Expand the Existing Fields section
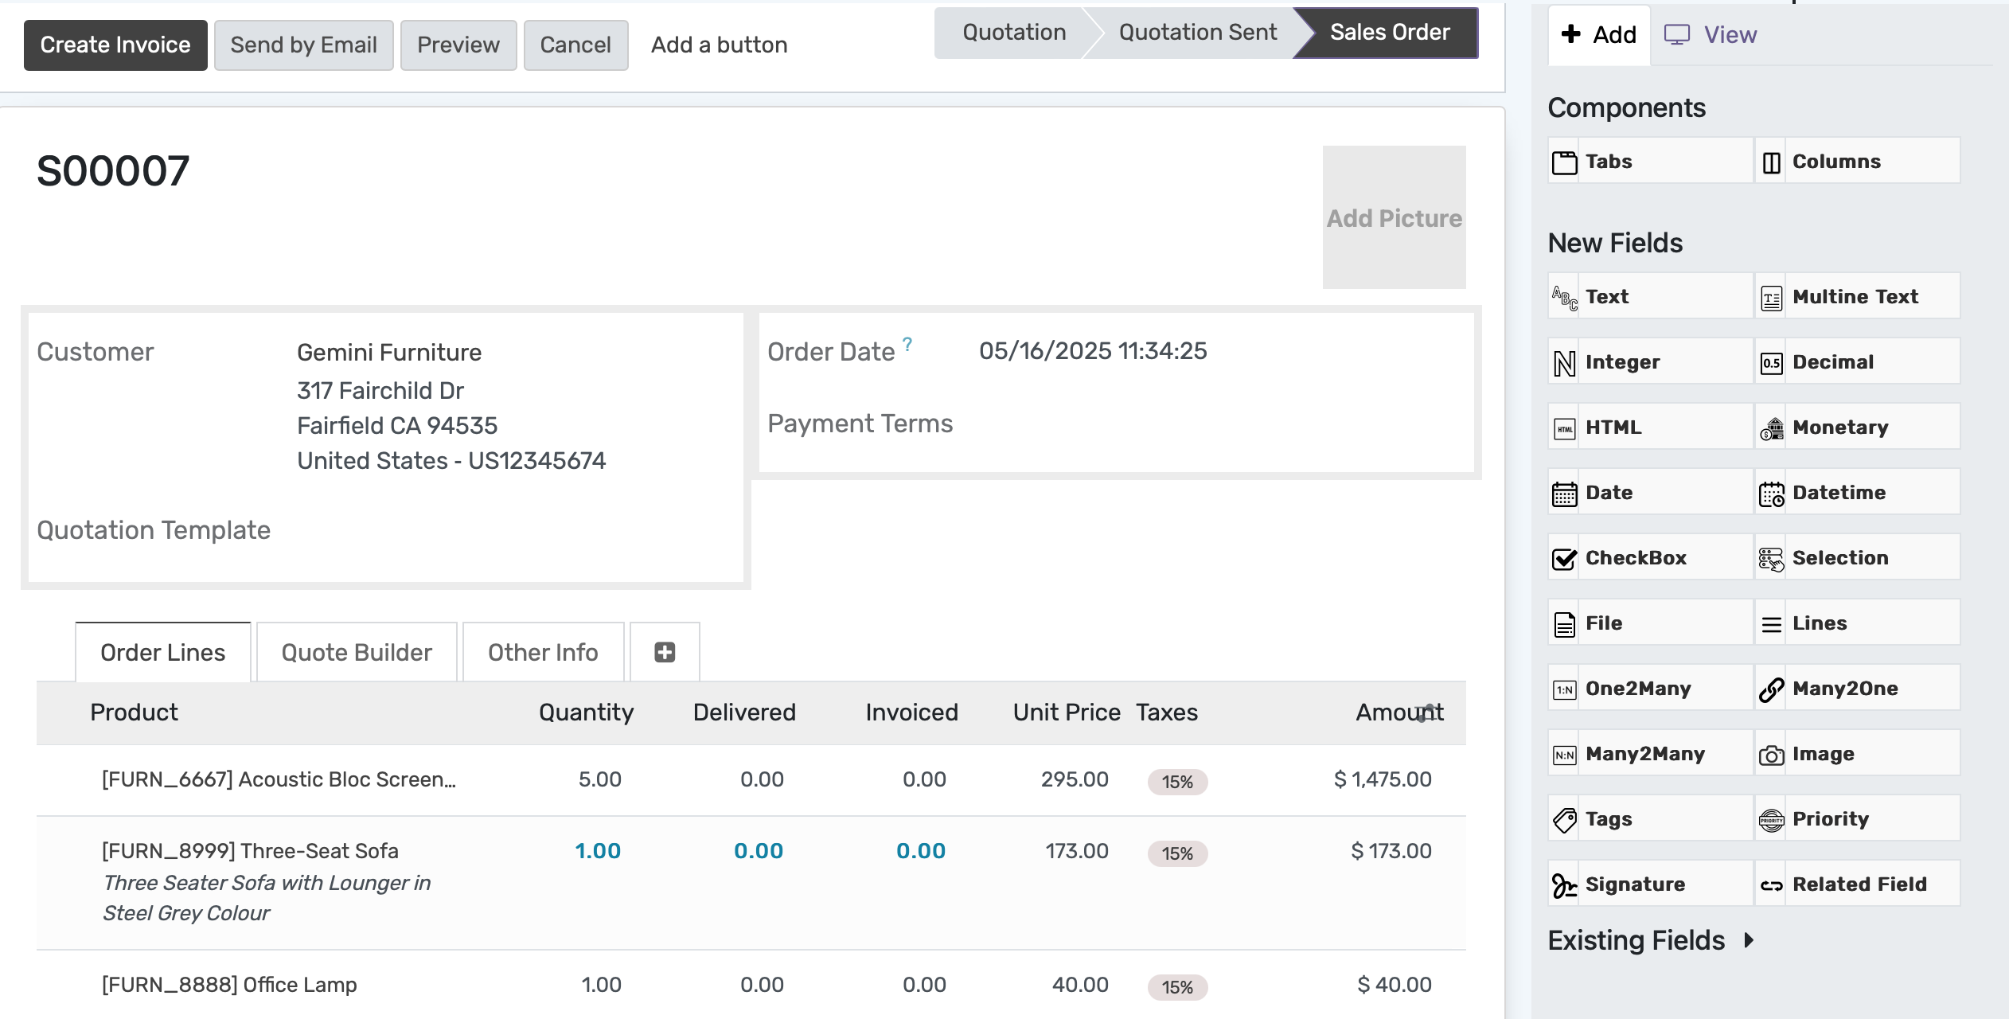This screenshot has height=1019, width=2009. click(1652, 940)
